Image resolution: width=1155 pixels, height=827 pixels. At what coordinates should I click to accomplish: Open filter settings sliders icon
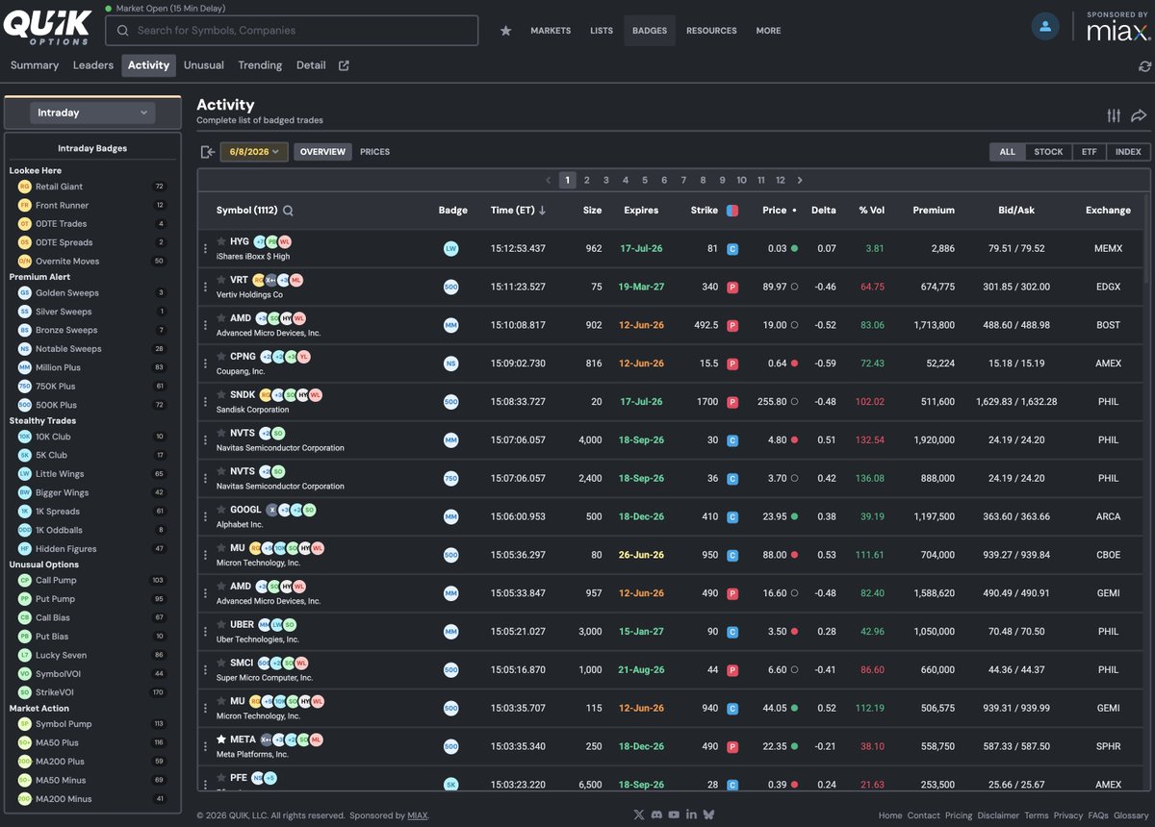point(1114,115)
